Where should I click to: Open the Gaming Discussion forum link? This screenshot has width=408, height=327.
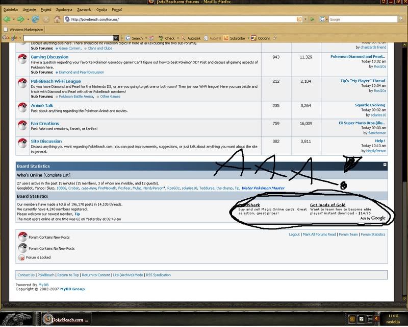pyautogui.click(x=49, y=57)
